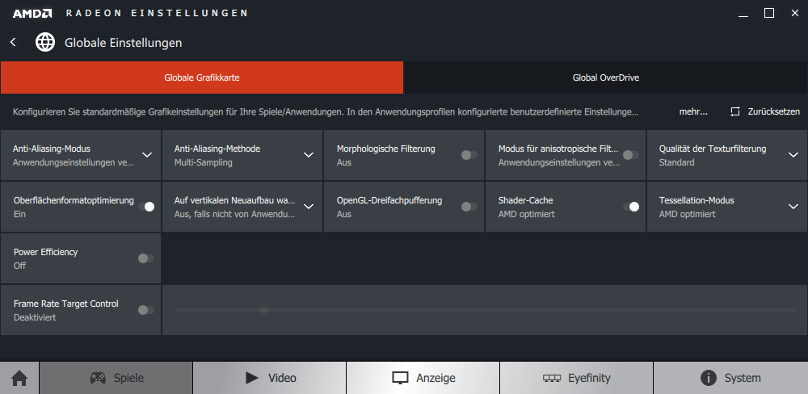Minimize the Radeon Einstellungen window
This screenshot has width=808, height=394.
pyautogui.click(x=743, y=15)
